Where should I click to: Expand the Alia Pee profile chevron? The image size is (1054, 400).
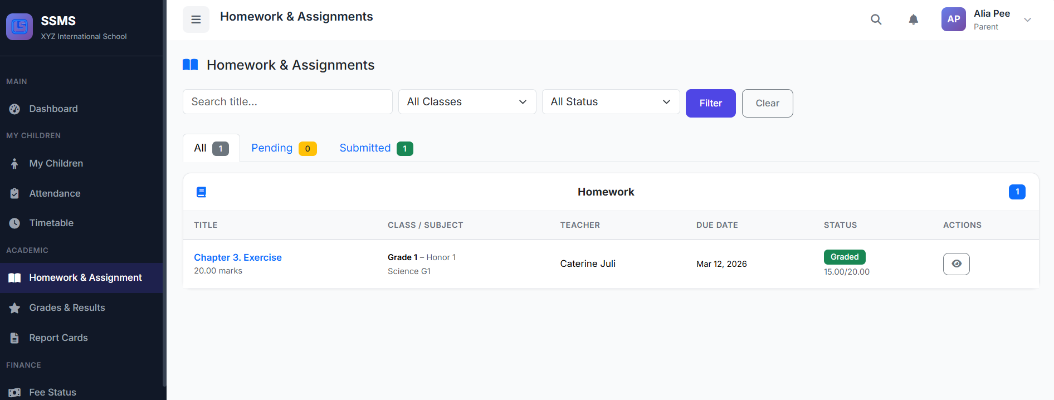[x=1027, y=20]
